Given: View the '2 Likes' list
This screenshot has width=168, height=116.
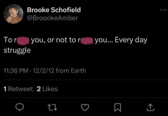Looking at the screenshot, I should [x=47, y=89].
